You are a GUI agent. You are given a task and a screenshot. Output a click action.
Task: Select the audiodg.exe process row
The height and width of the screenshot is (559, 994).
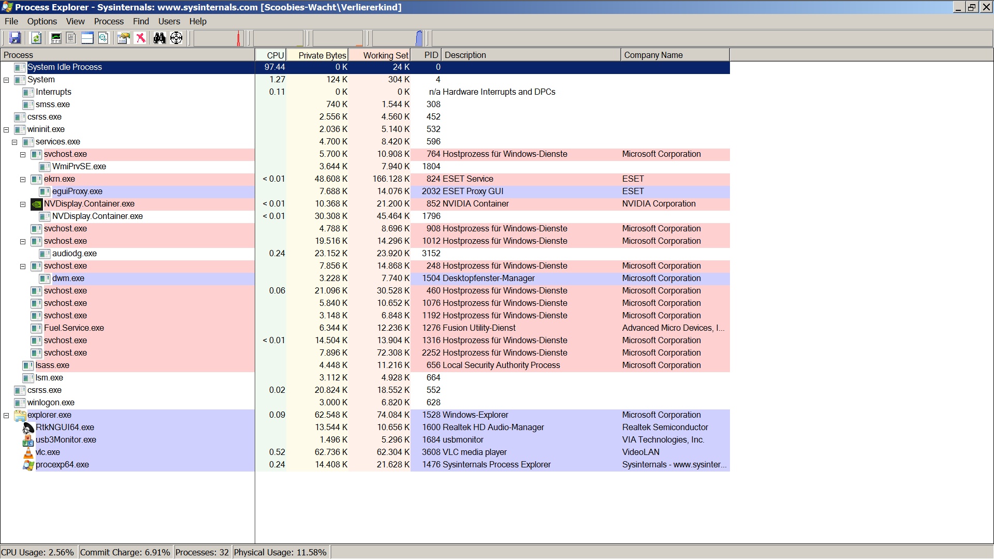click(x=74, y=254)
